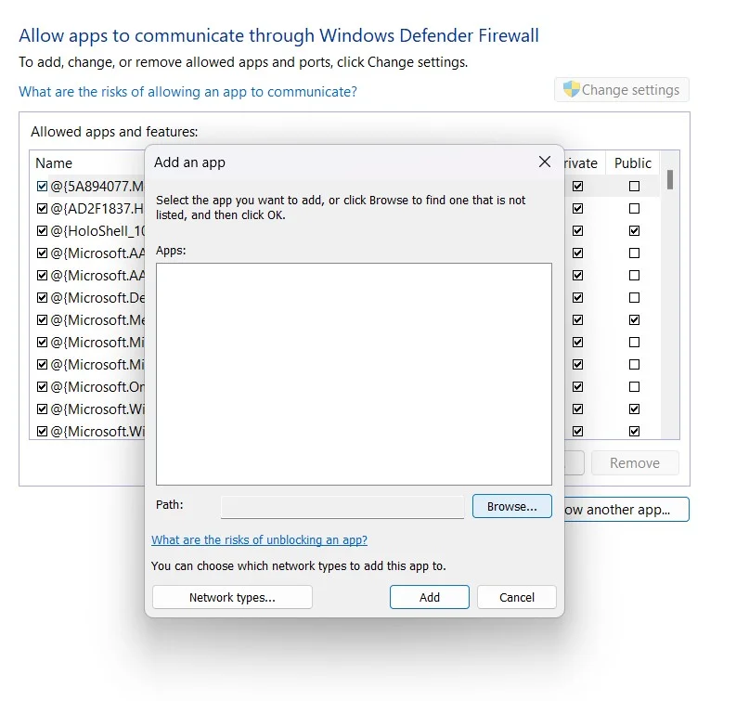Toggle Private checkbox for @{Microsoft.De row
This screenshot has width=736, height=701.
click(578, 298)
